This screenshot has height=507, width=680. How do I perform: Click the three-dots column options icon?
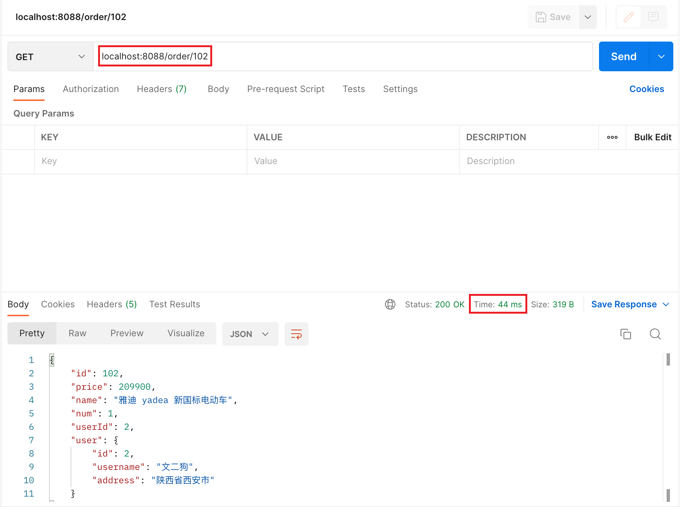click(x=612, y=137)
